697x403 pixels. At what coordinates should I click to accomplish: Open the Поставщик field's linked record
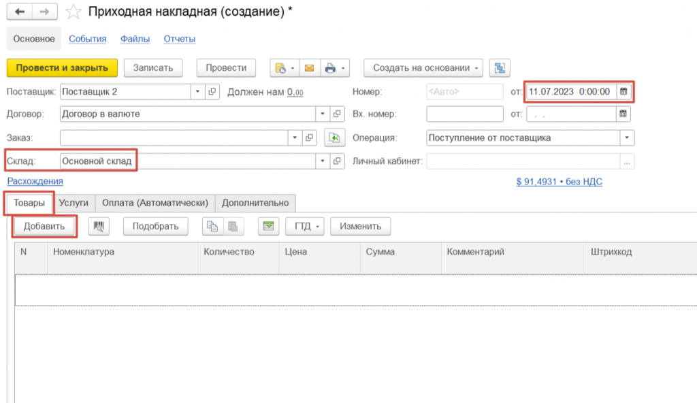click(x=212, y=92)
